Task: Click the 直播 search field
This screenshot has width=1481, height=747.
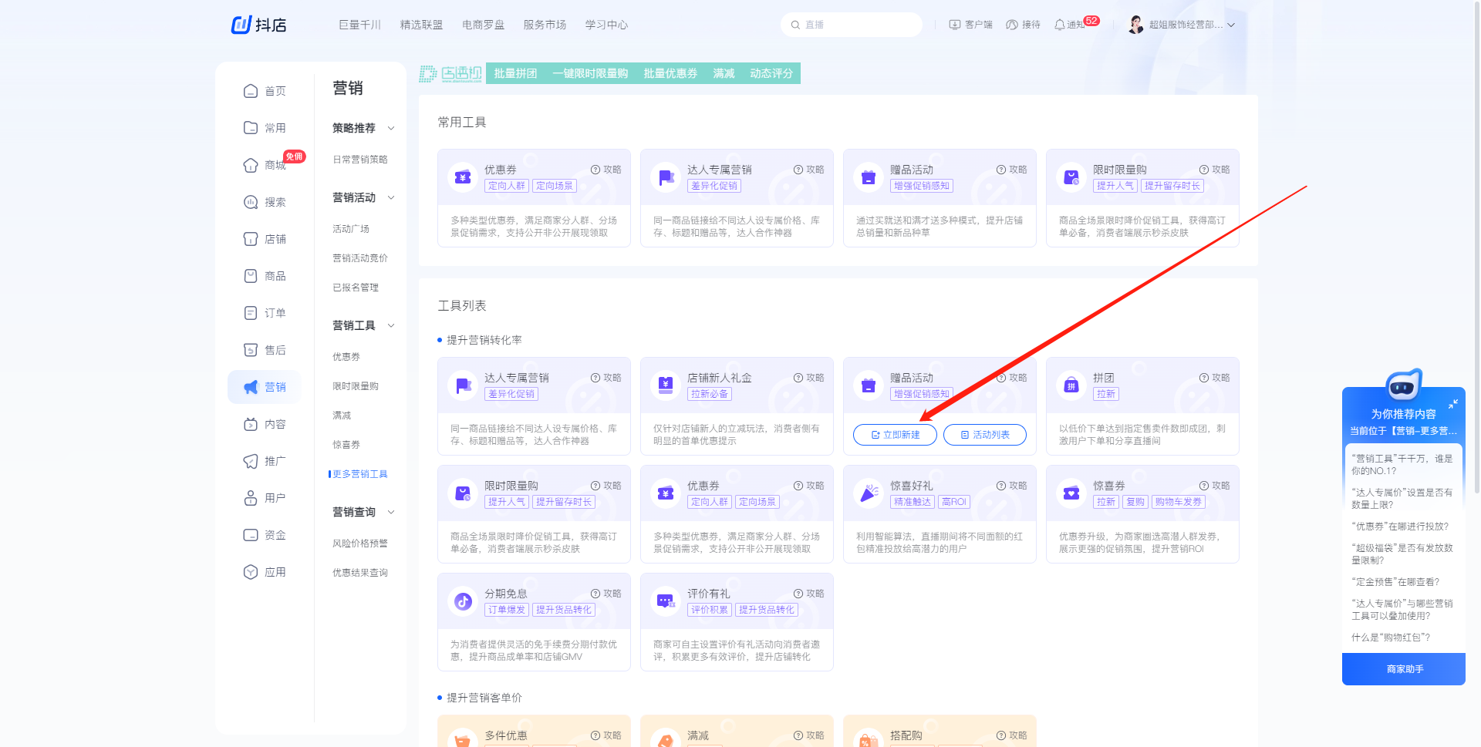Action: (851, 25)
